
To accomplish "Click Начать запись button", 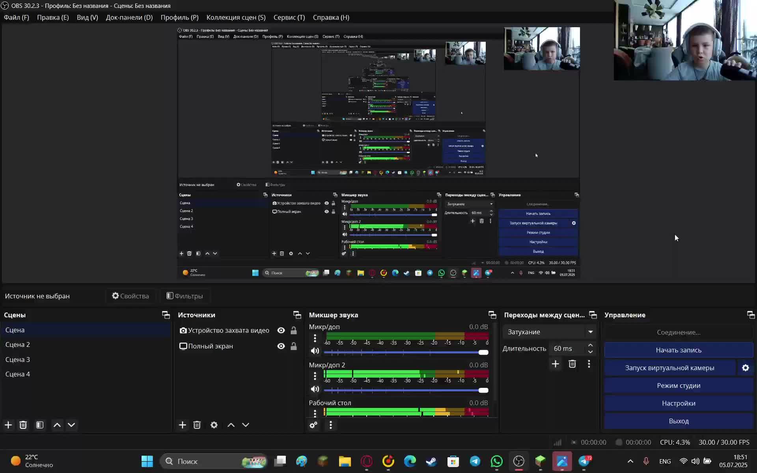I will [679, 350].
